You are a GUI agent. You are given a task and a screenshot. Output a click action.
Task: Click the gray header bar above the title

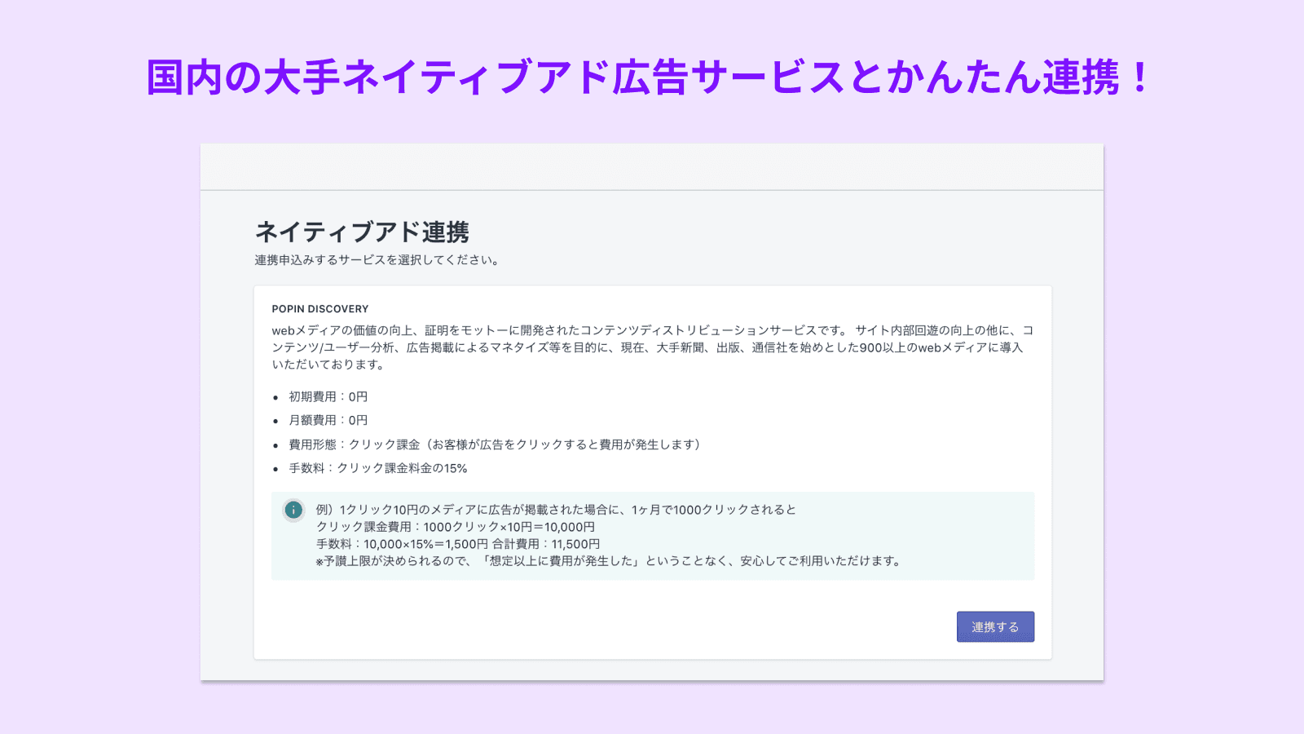point(652,165)
